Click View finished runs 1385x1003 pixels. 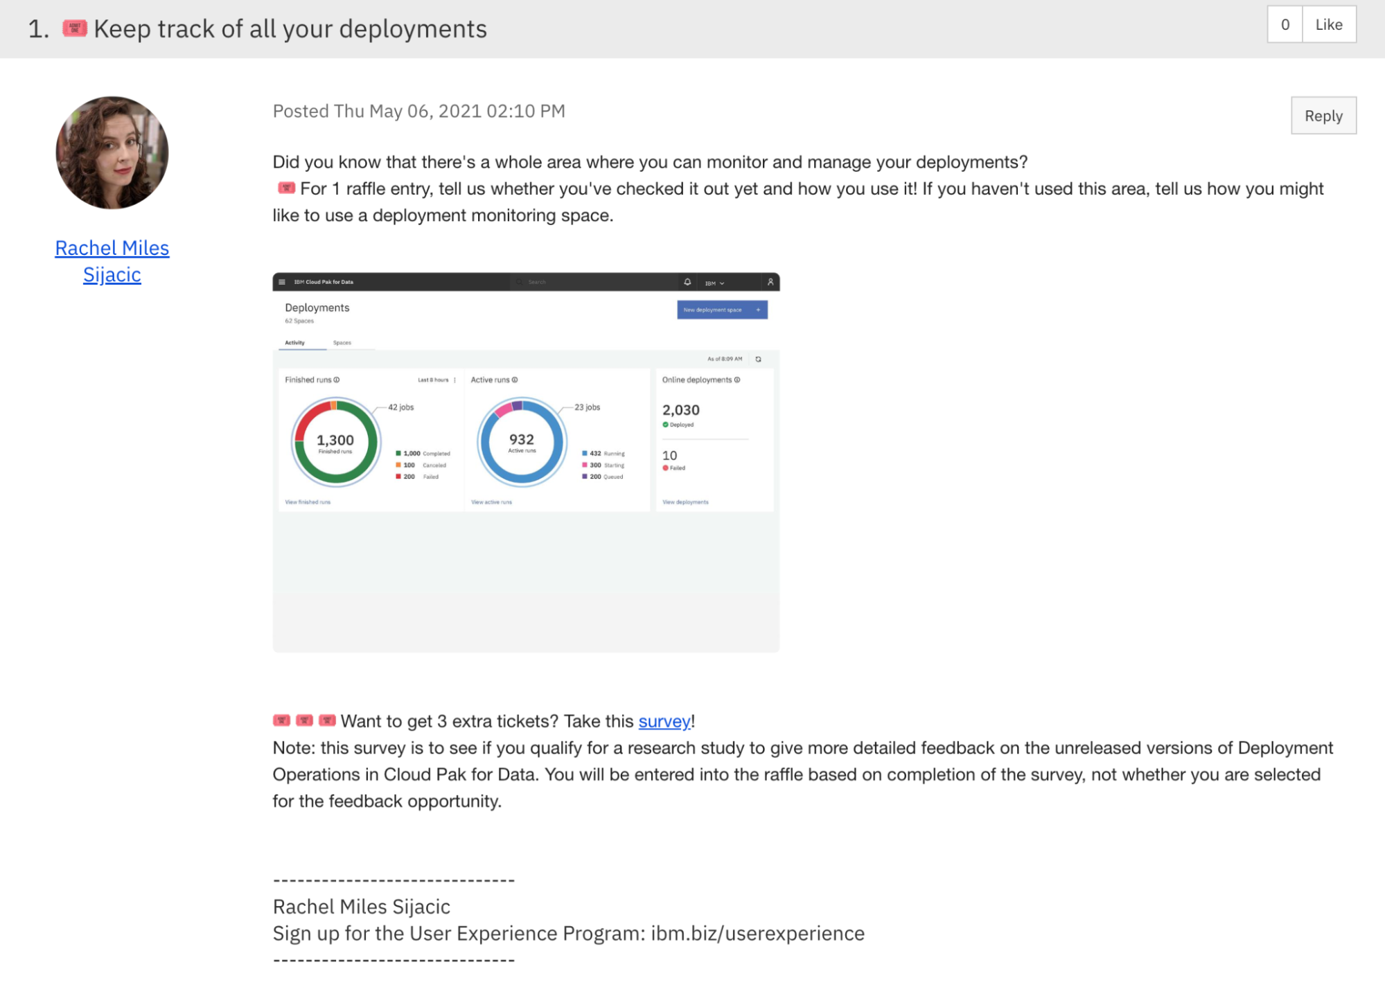tap(308, 501)
